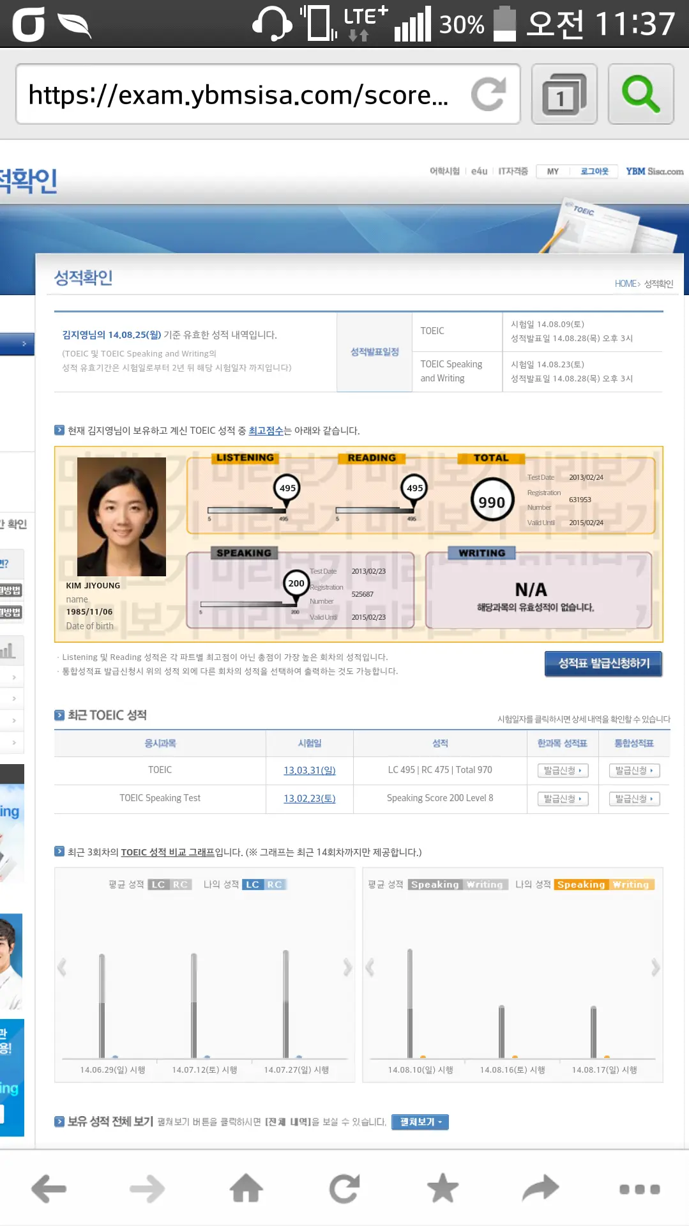Open the three-dot more menu
The image size is (689, 1226).
[639, 1188]
